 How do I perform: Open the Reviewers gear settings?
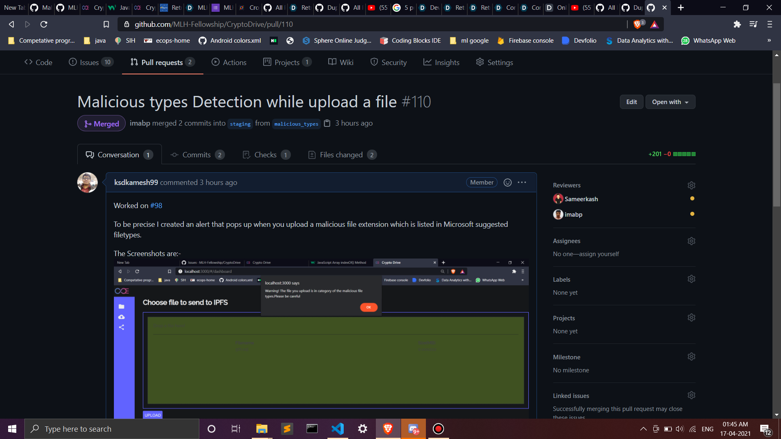pyautogui.click(x=691, y=185)
